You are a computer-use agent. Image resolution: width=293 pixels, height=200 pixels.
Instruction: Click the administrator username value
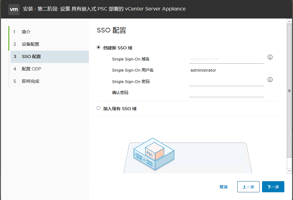203,70
